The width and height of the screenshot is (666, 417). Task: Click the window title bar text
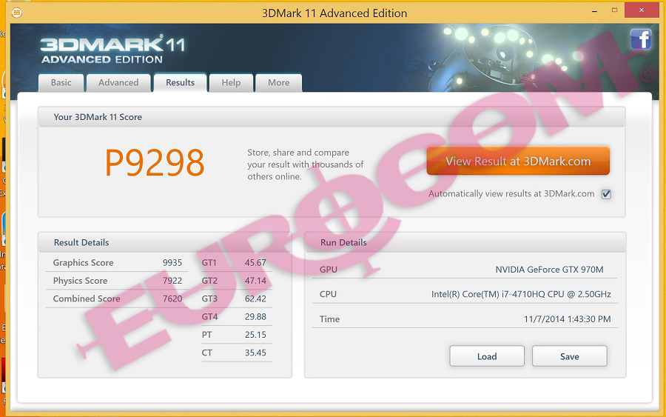tap(334, 13)
